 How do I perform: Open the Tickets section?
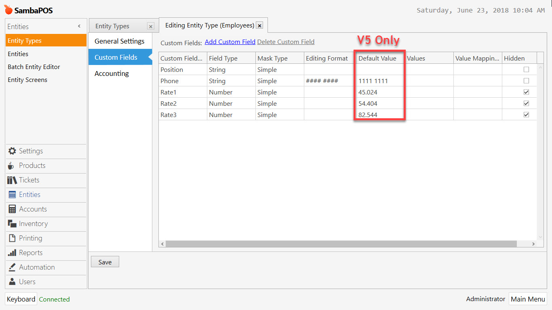pos(30,180)
